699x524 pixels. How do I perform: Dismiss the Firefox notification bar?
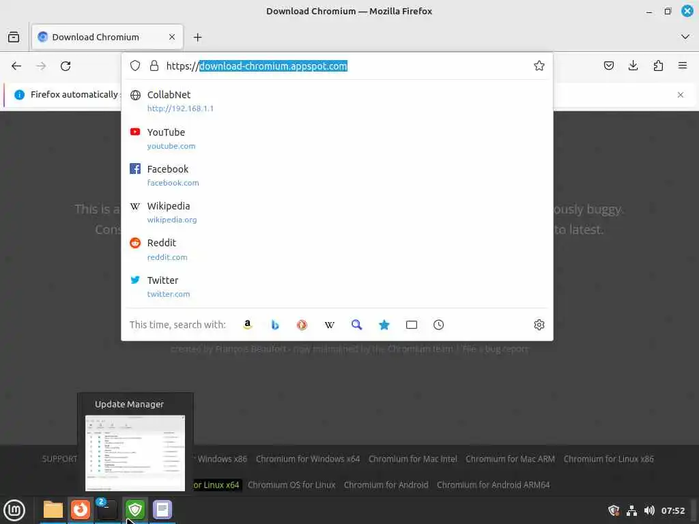pos(681,95)
